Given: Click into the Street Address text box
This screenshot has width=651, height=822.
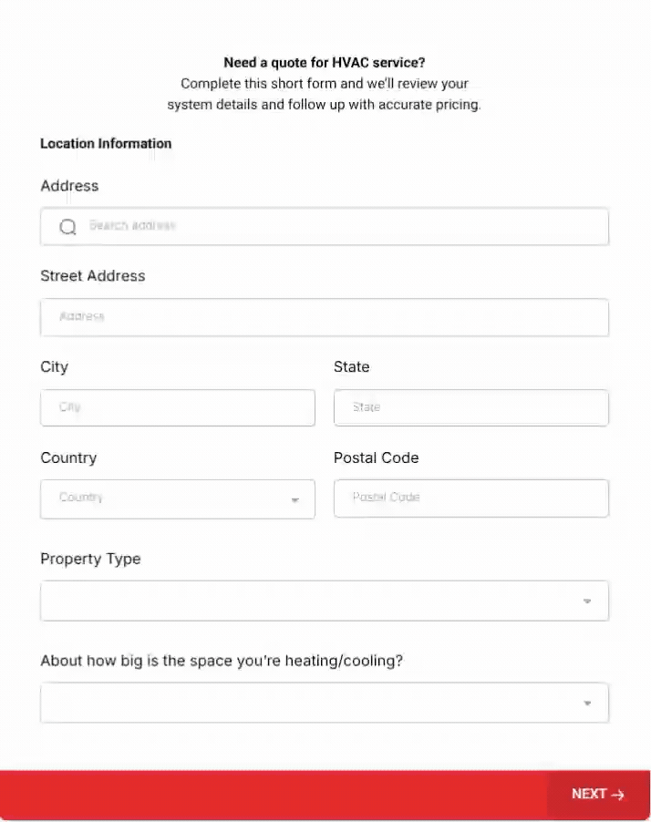Looking at the screenshot, I should click(x=324, y=317).
